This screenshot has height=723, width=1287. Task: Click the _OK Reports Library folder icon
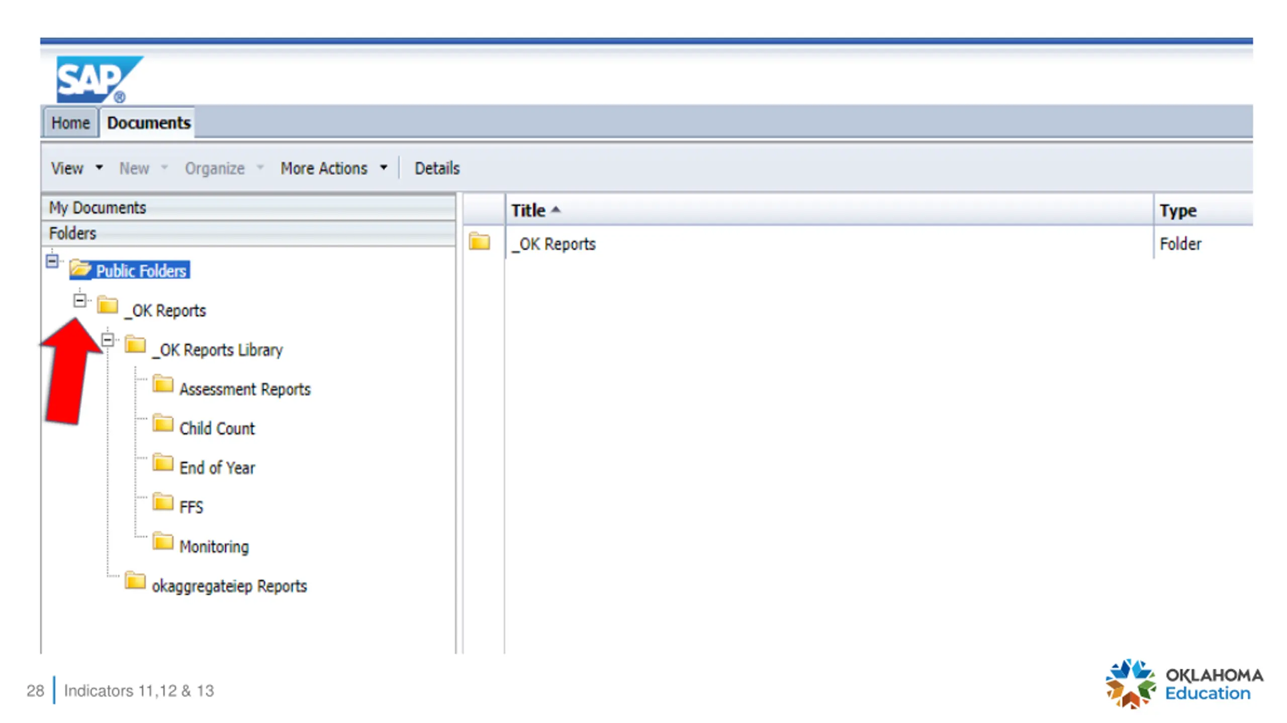[135, 344]
